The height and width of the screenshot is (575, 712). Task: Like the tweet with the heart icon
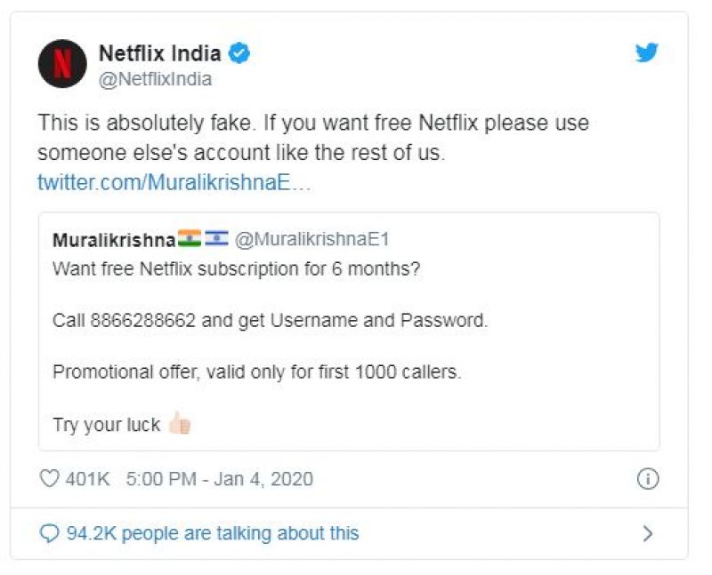coord(50,479)
